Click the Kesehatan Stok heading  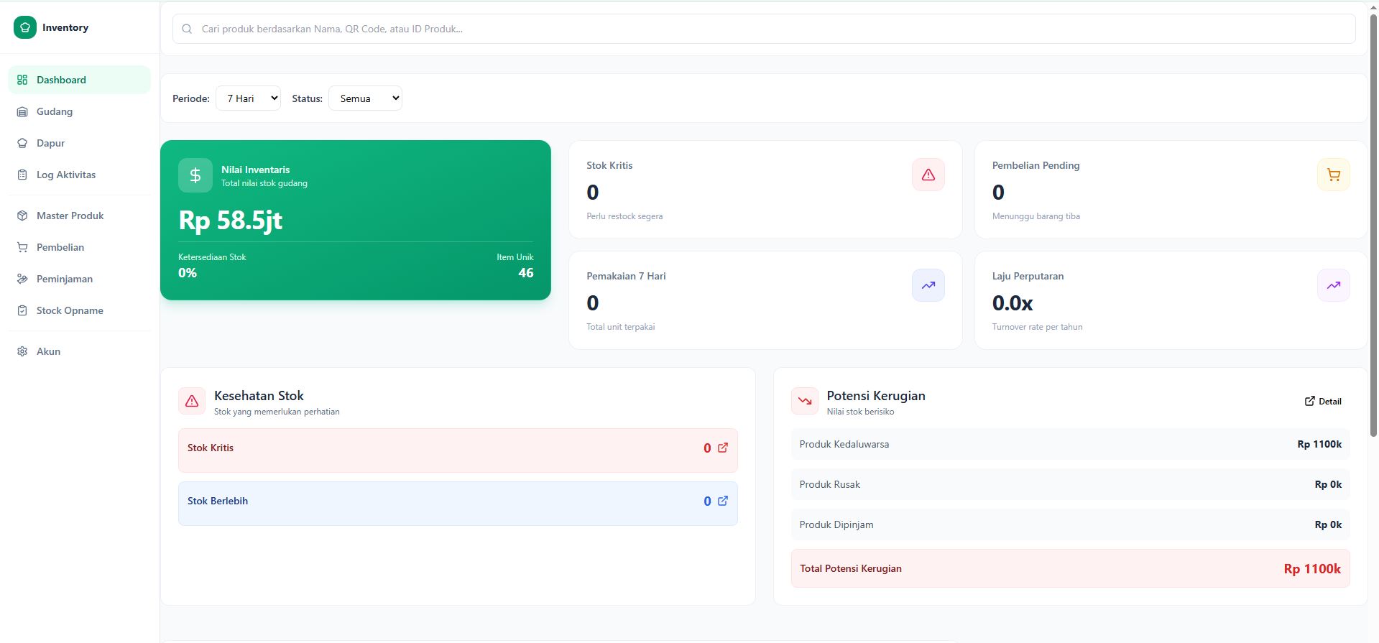tap(259, 396)
